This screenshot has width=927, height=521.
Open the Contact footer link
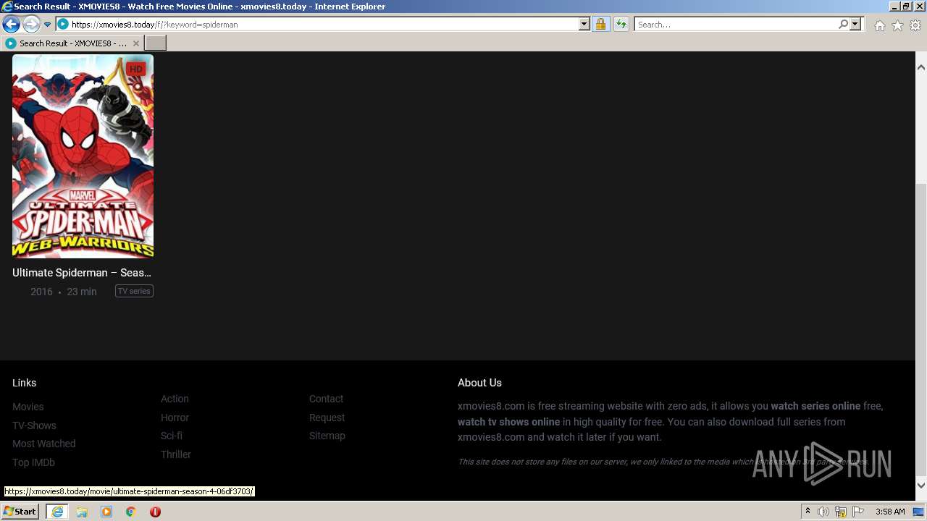(x=326, y=399)
